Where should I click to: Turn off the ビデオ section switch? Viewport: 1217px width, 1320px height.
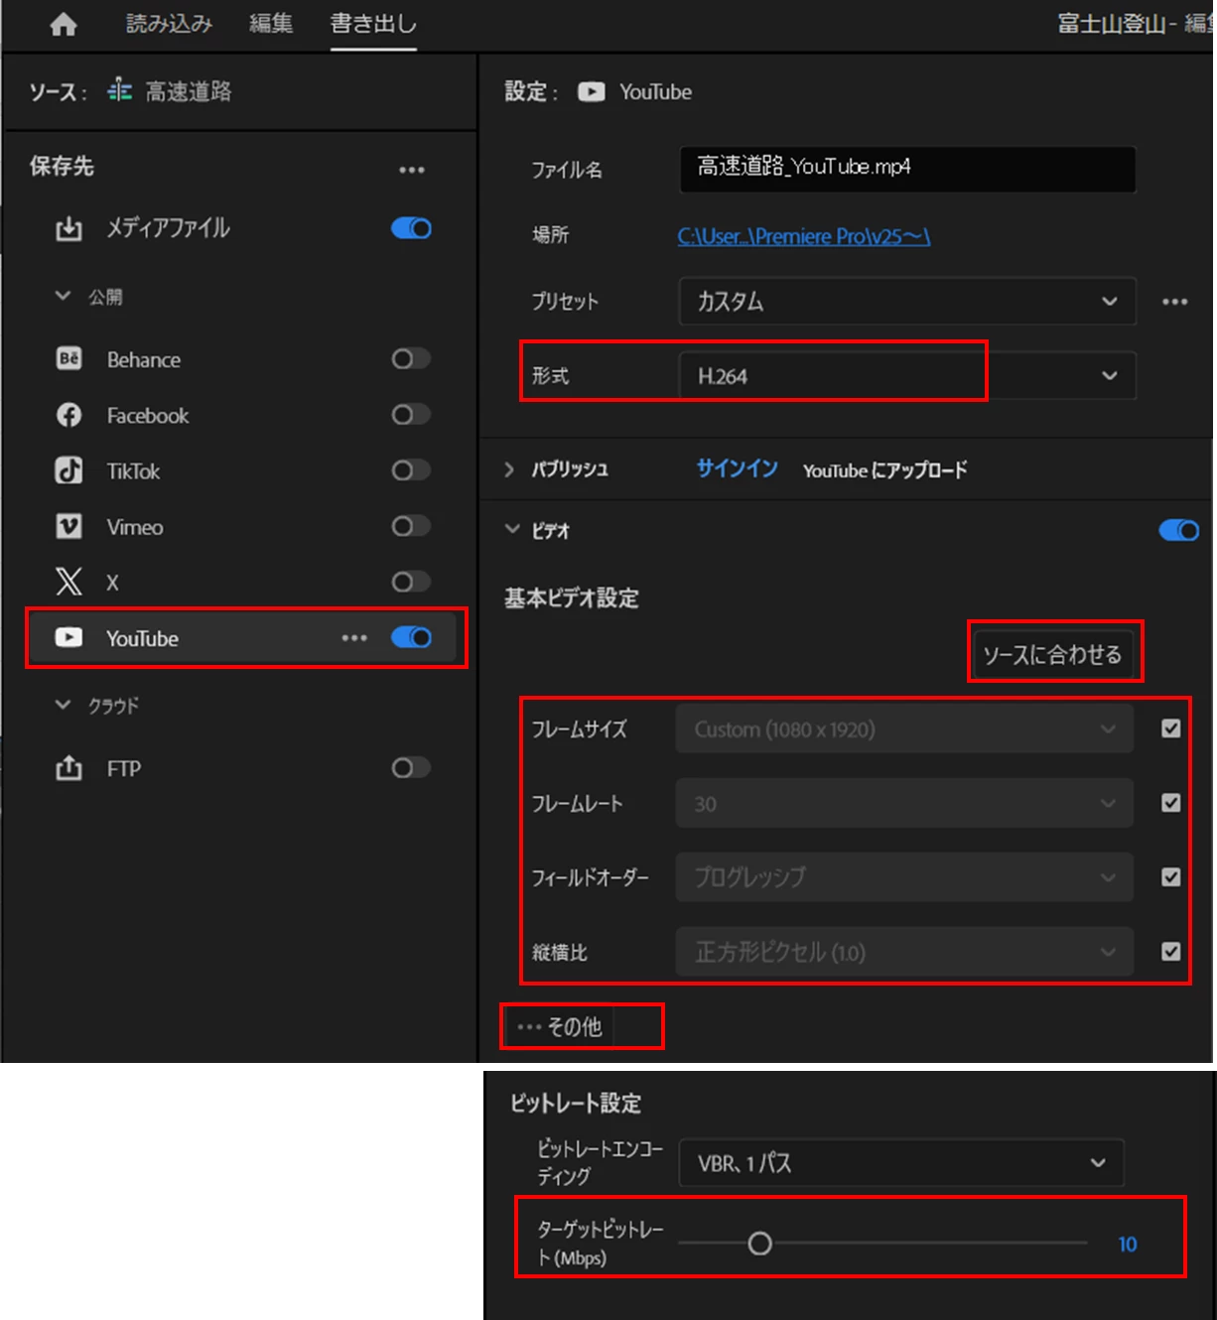pos(1179,531)
